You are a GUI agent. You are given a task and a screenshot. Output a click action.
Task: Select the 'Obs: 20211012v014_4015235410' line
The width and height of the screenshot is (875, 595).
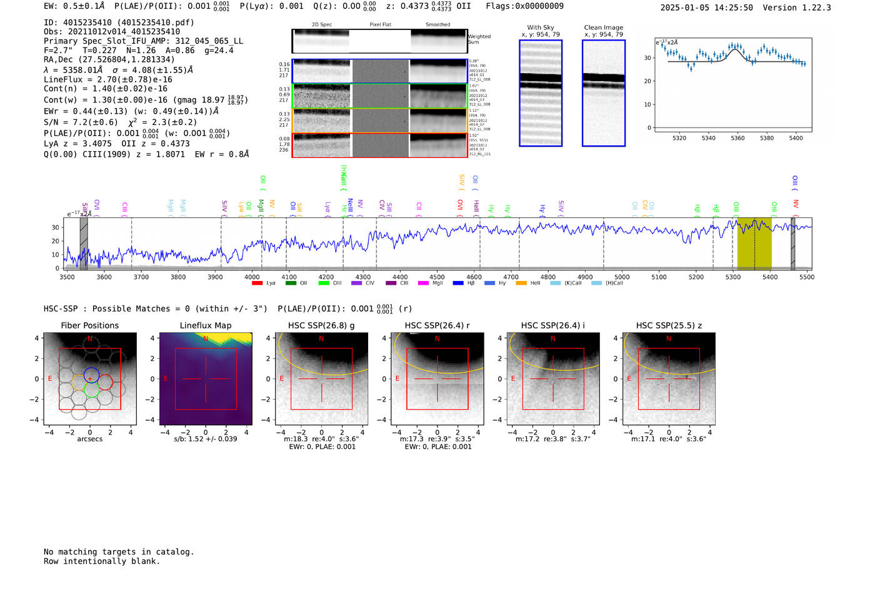(x=112, y=32)
